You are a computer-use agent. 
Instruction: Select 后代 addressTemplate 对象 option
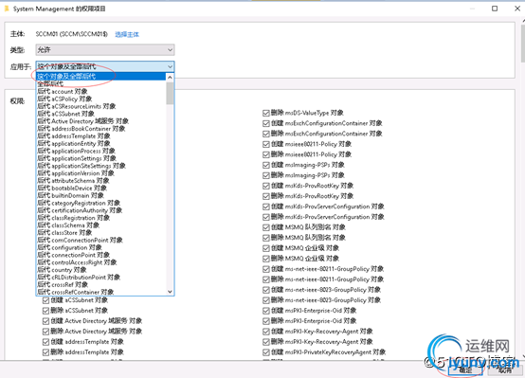100,135
